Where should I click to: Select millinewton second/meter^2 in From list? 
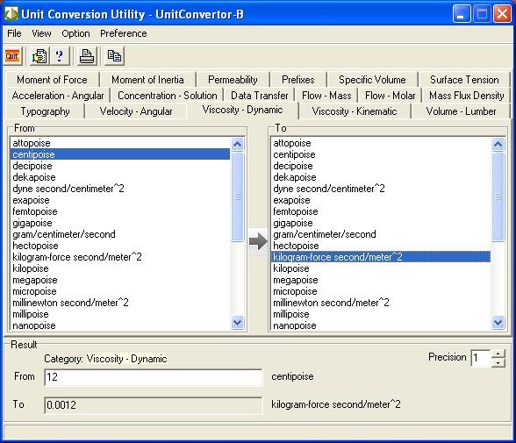[119, 303]
